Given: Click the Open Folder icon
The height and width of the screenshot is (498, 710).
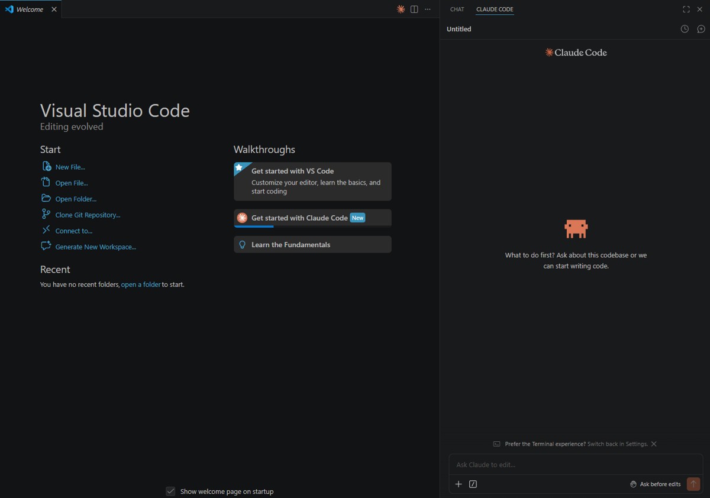Looking at the screenshot, I should pyautogui.click(x=46, y=199).
